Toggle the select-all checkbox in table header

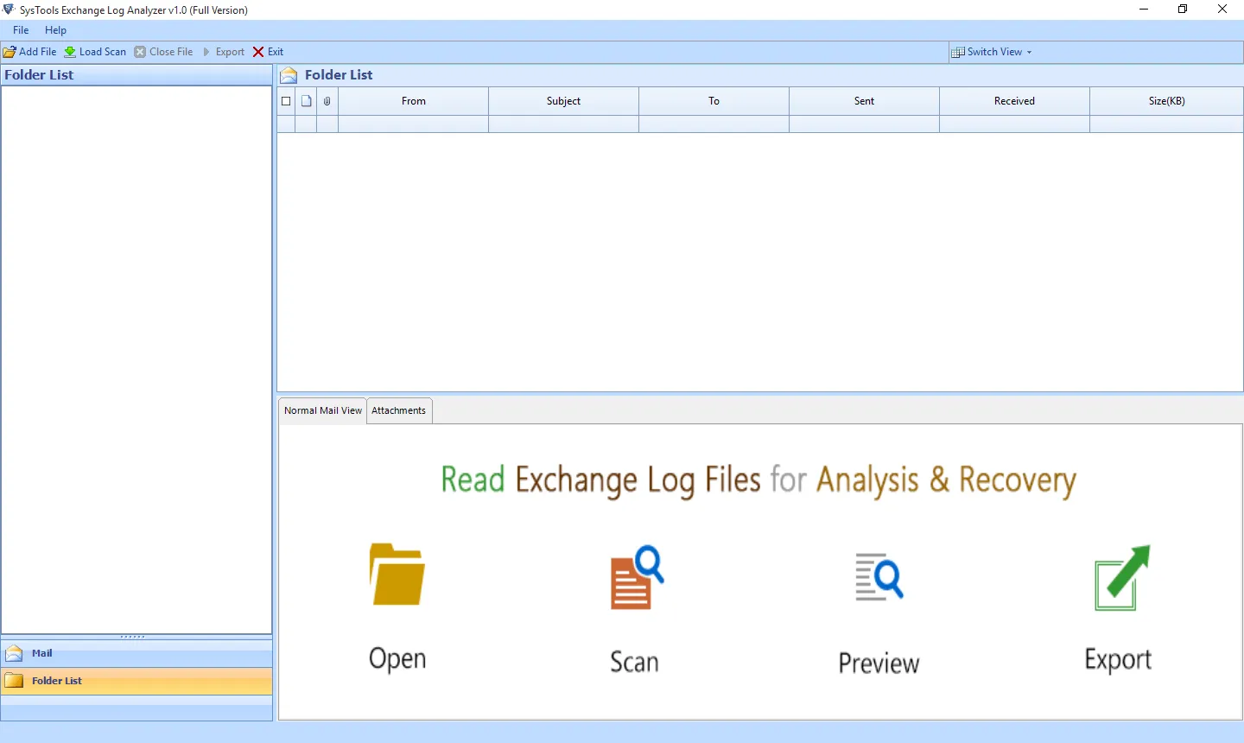[x=286, y=101]
